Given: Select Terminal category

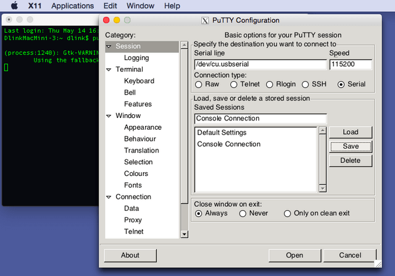Looking at the screenshot, I should pyautogui.click(x=129, y=69).
